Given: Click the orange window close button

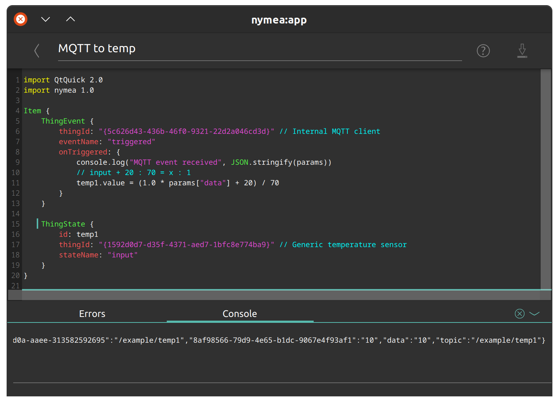Looking at the screenshot, I should tap(21, 19).
